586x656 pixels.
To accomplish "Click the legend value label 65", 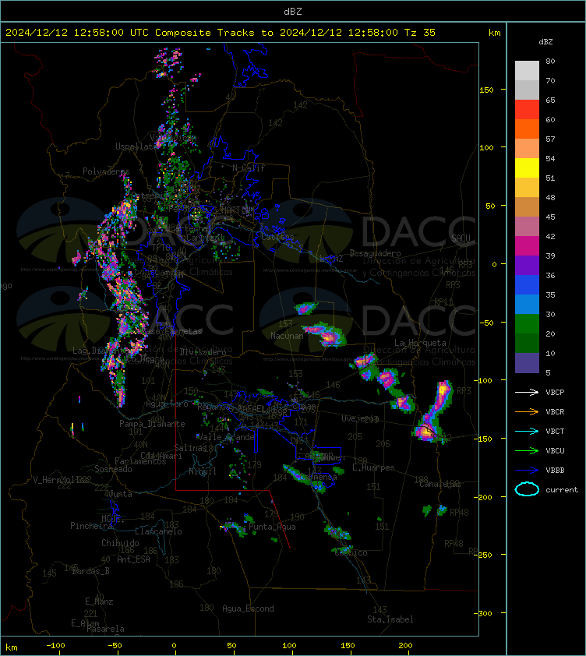I will coord(550,100).
